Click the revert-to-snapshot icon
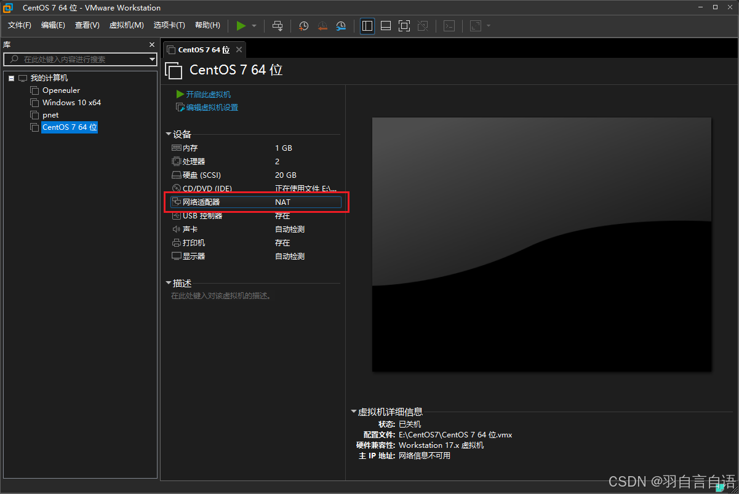The width and height of the screenshot is (739, 494). (x=322, y=26)
